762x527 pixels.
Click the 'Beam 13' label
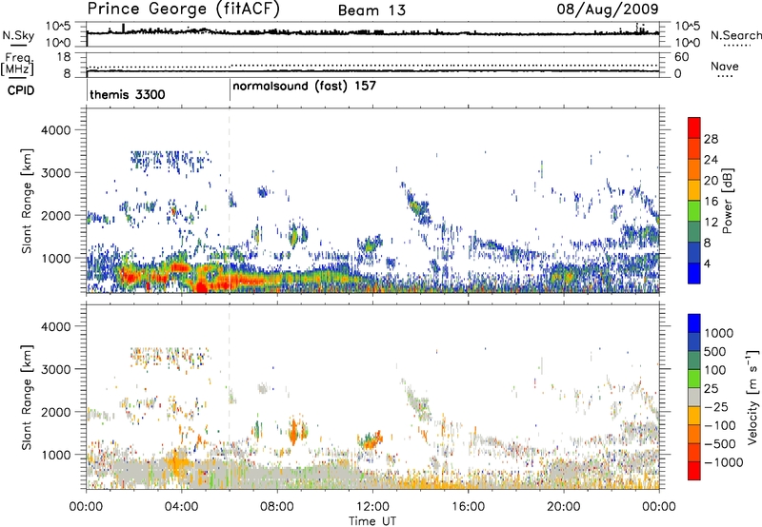(371, 10)
